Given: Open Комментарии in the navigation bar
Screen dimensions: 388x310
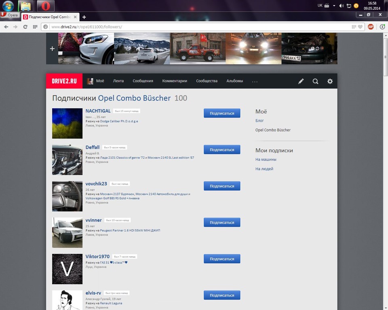Looking at the screenshot, I should (175, 81).
